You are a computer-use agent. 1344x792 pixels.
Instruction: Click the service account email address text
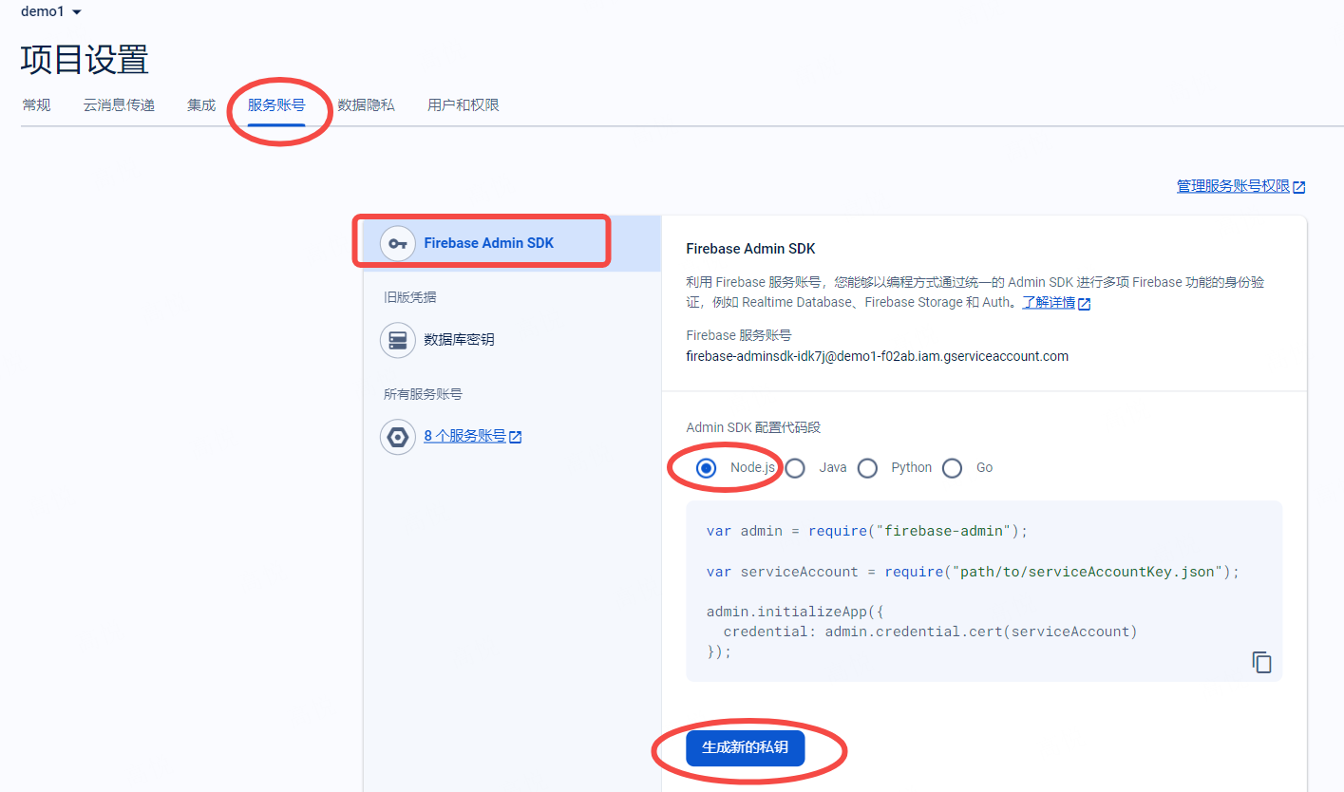[877, 357]
